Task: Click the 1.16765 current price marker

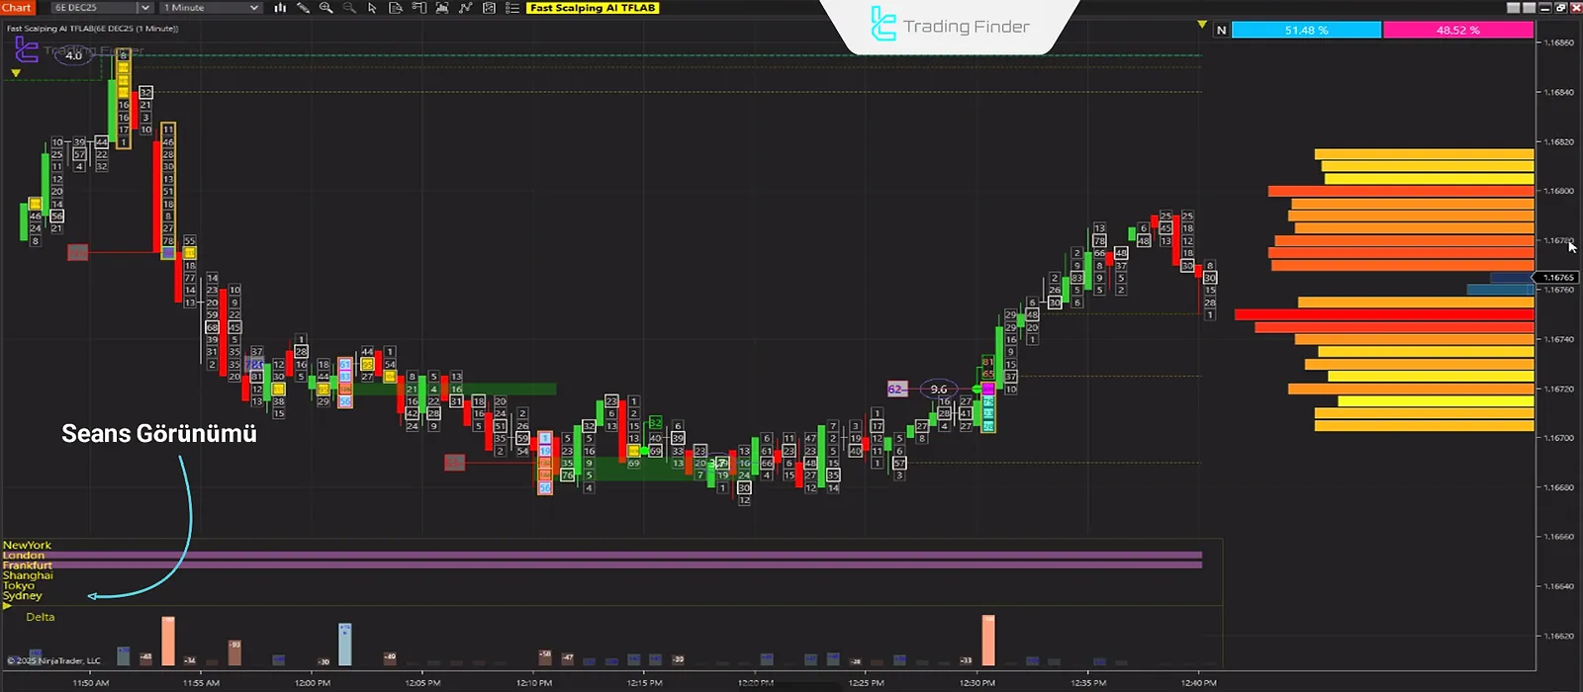Action: point(1558,278)
